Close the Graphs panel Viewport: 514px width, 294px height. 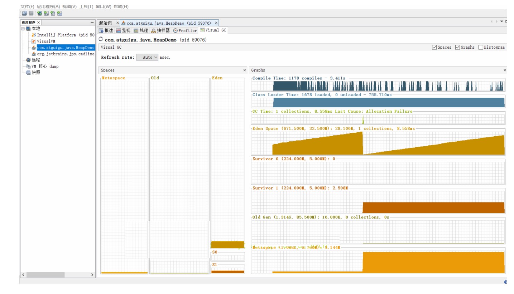coord(505,70)
